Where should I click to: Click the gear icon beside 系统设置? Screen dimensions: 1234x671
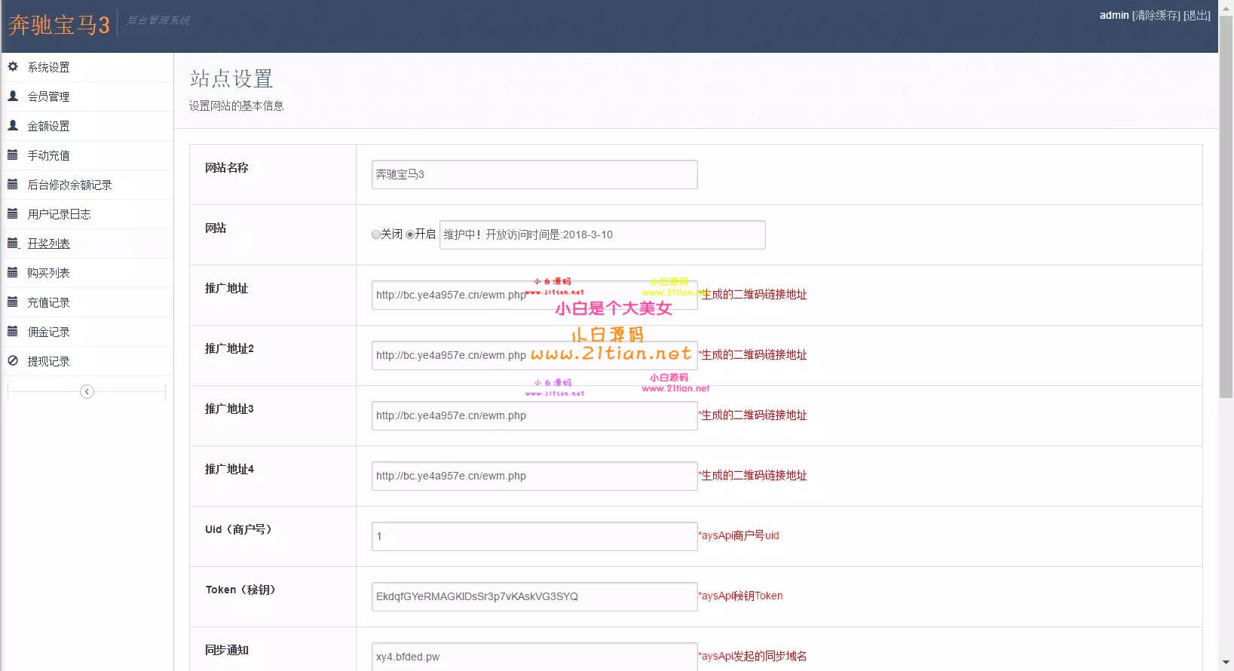pyautogui.click(x=13, y=67)
